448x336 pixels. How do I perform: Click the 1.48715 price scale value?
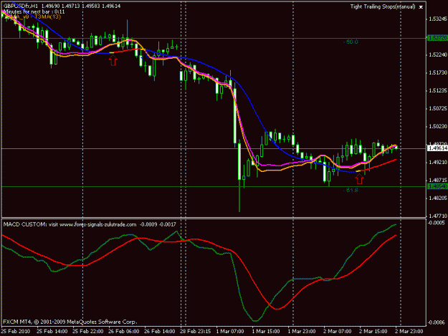click(x=438, y=180)
